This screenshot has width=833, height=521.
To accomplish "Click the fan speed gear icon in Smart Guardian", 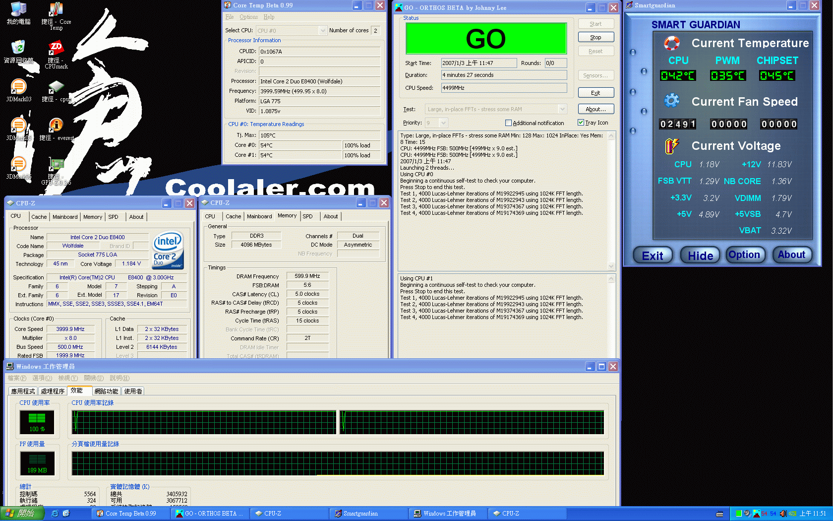I will pos(672,101).
